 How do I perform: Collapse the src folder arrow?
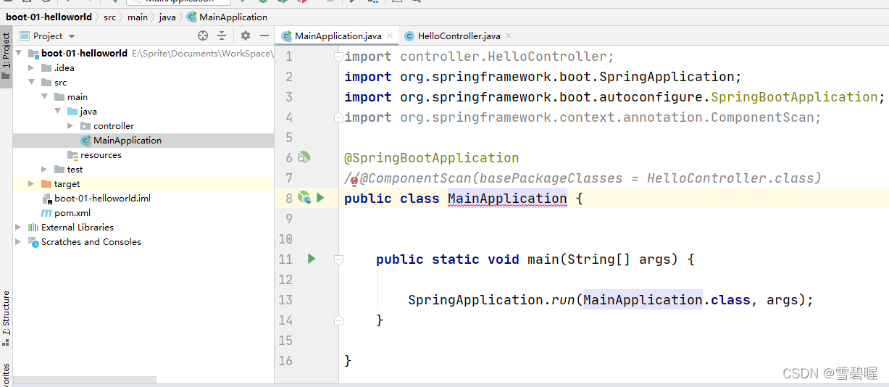(x=31, y=82)
